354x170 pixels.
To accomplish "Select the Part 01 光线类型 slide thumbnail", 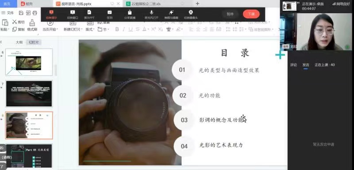I will (x=29, y=156).
